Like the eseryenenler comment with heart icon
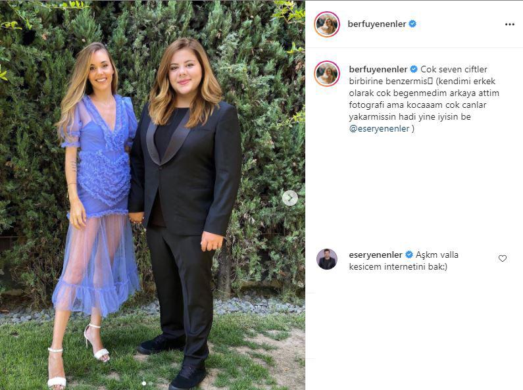This screenshot has height=390, width=523. [503, 258]
